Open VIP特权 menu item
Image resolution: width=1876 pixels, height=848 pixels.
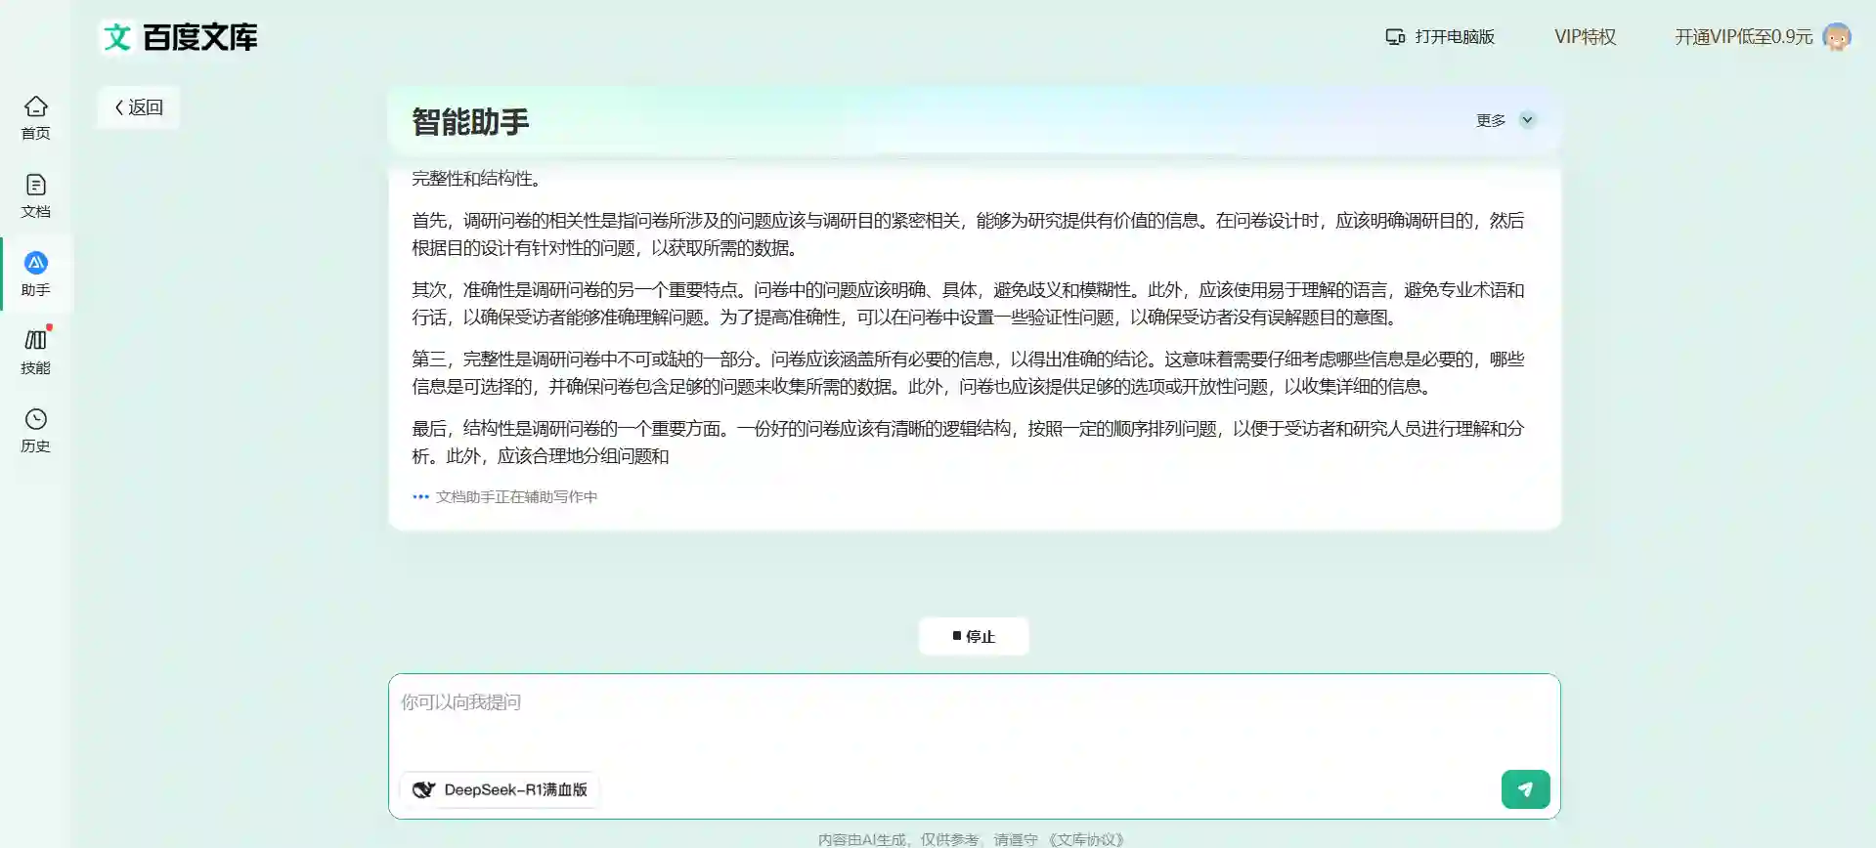tap(1585, 37)
